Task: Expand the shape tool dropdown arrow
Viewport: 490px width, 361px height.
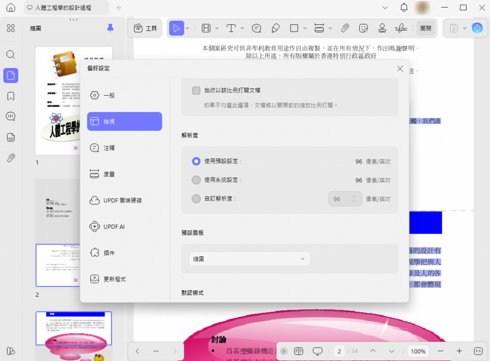Action: point(305,28)
